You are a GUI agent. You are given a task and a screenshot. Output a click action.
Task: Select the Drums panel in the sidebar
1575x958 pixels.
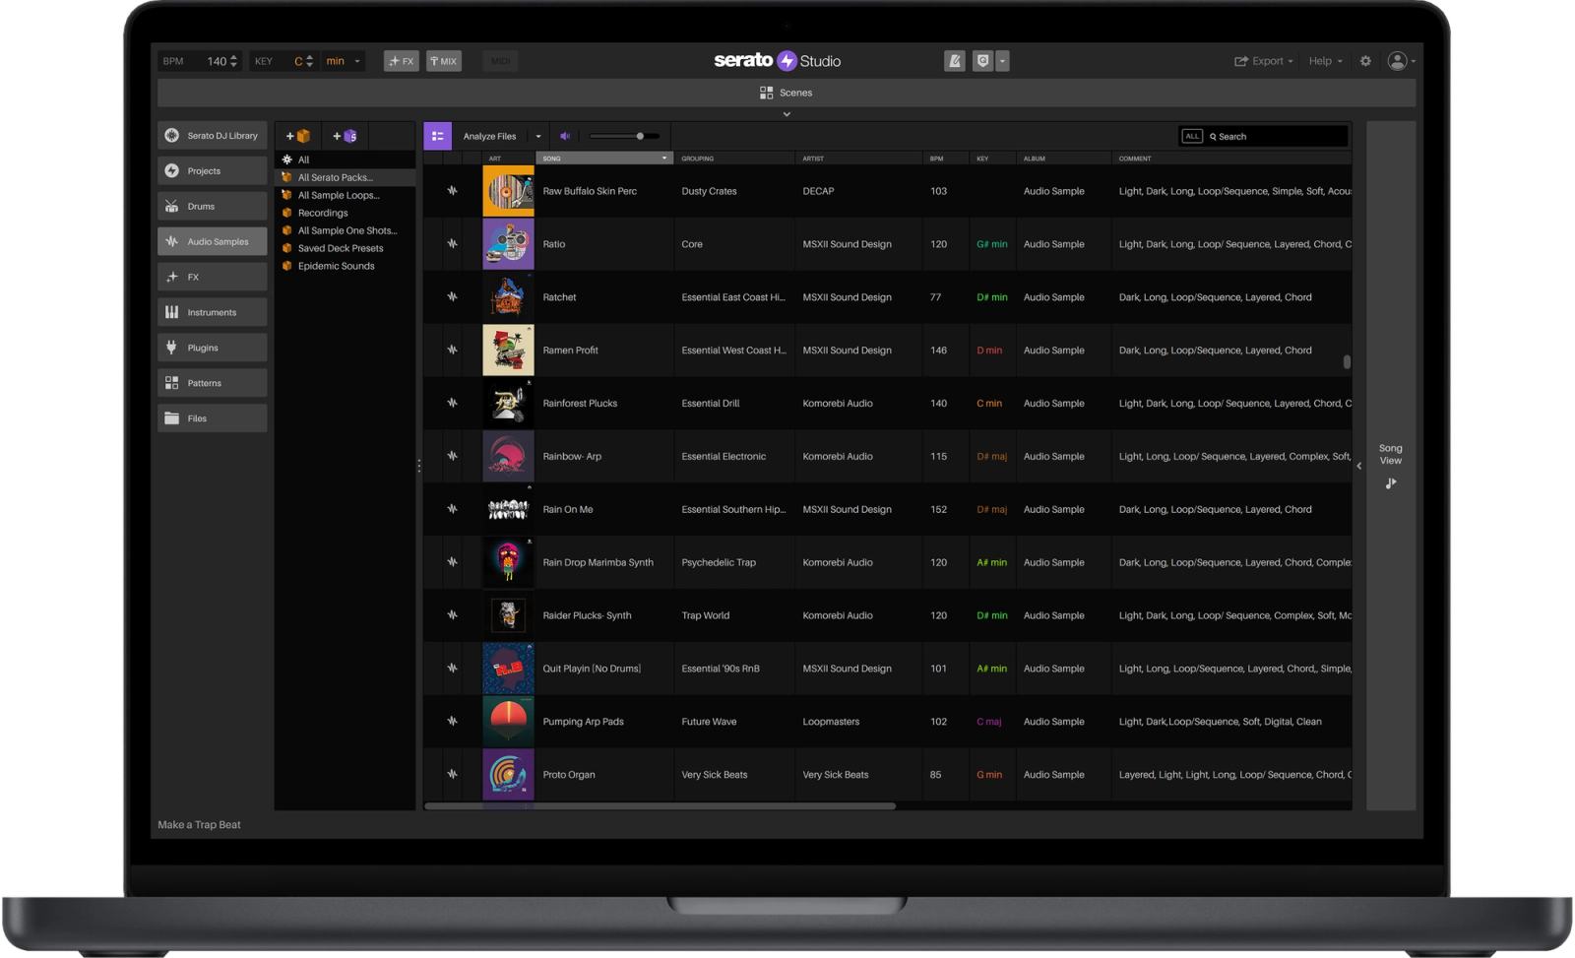[211, 205]
